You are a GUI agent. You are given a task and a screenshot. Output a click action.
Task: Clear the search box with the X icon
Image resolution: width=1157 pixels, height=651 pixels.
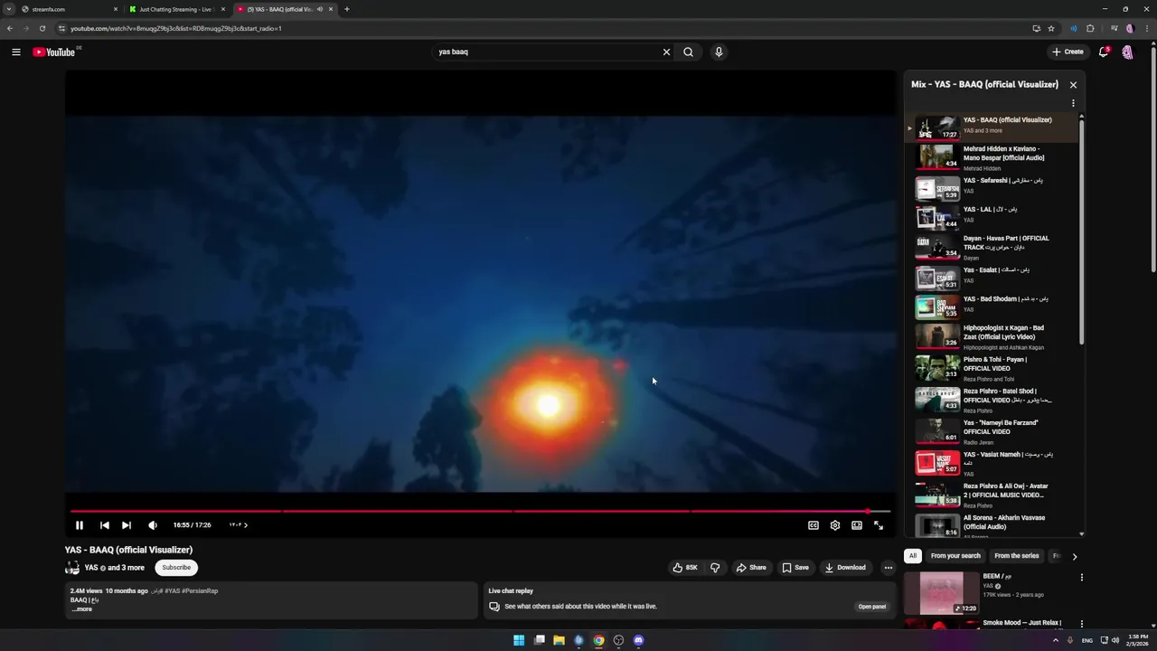(x=666, y=52)
